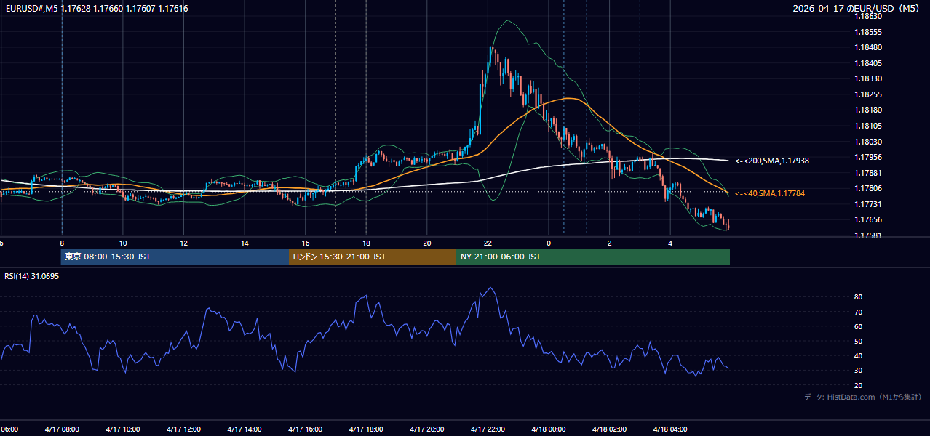The image size is (930, 436).
Task: Click the 40 SMA label 1.17784
Action: (769, 193)
